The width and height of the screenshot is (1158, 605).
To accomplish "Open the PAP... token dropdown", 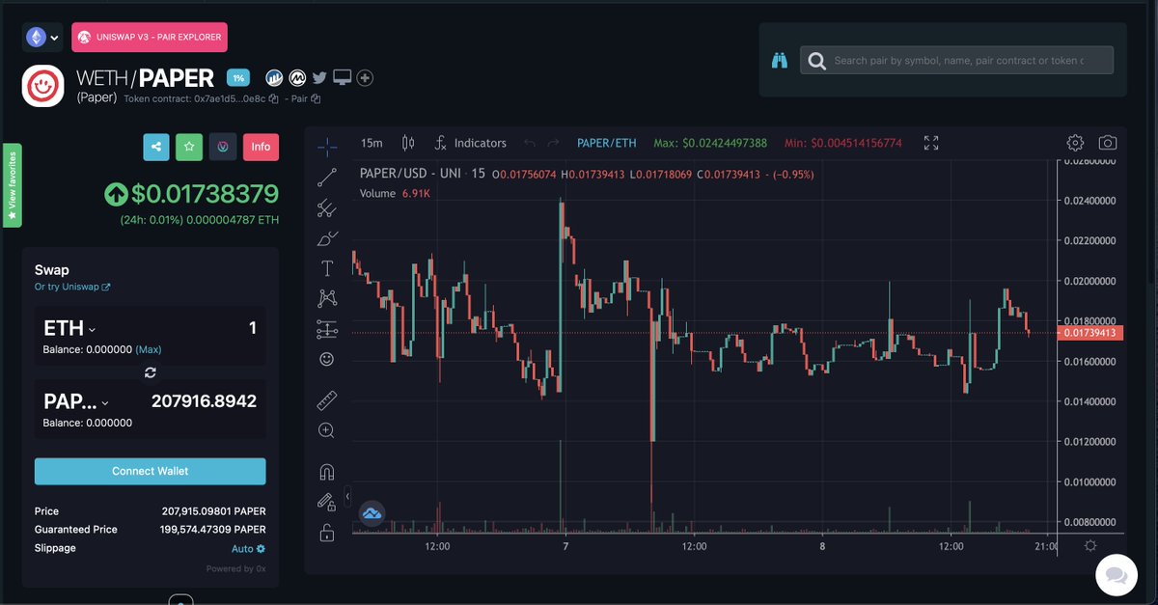I will tap(76, 401).
